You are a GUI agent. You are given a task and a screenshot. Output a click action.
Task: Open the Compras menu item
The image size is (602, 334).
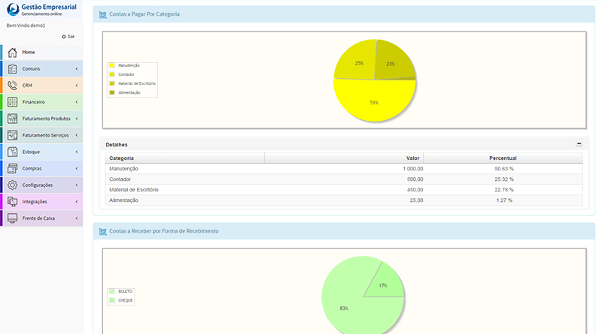click(32, 168)
